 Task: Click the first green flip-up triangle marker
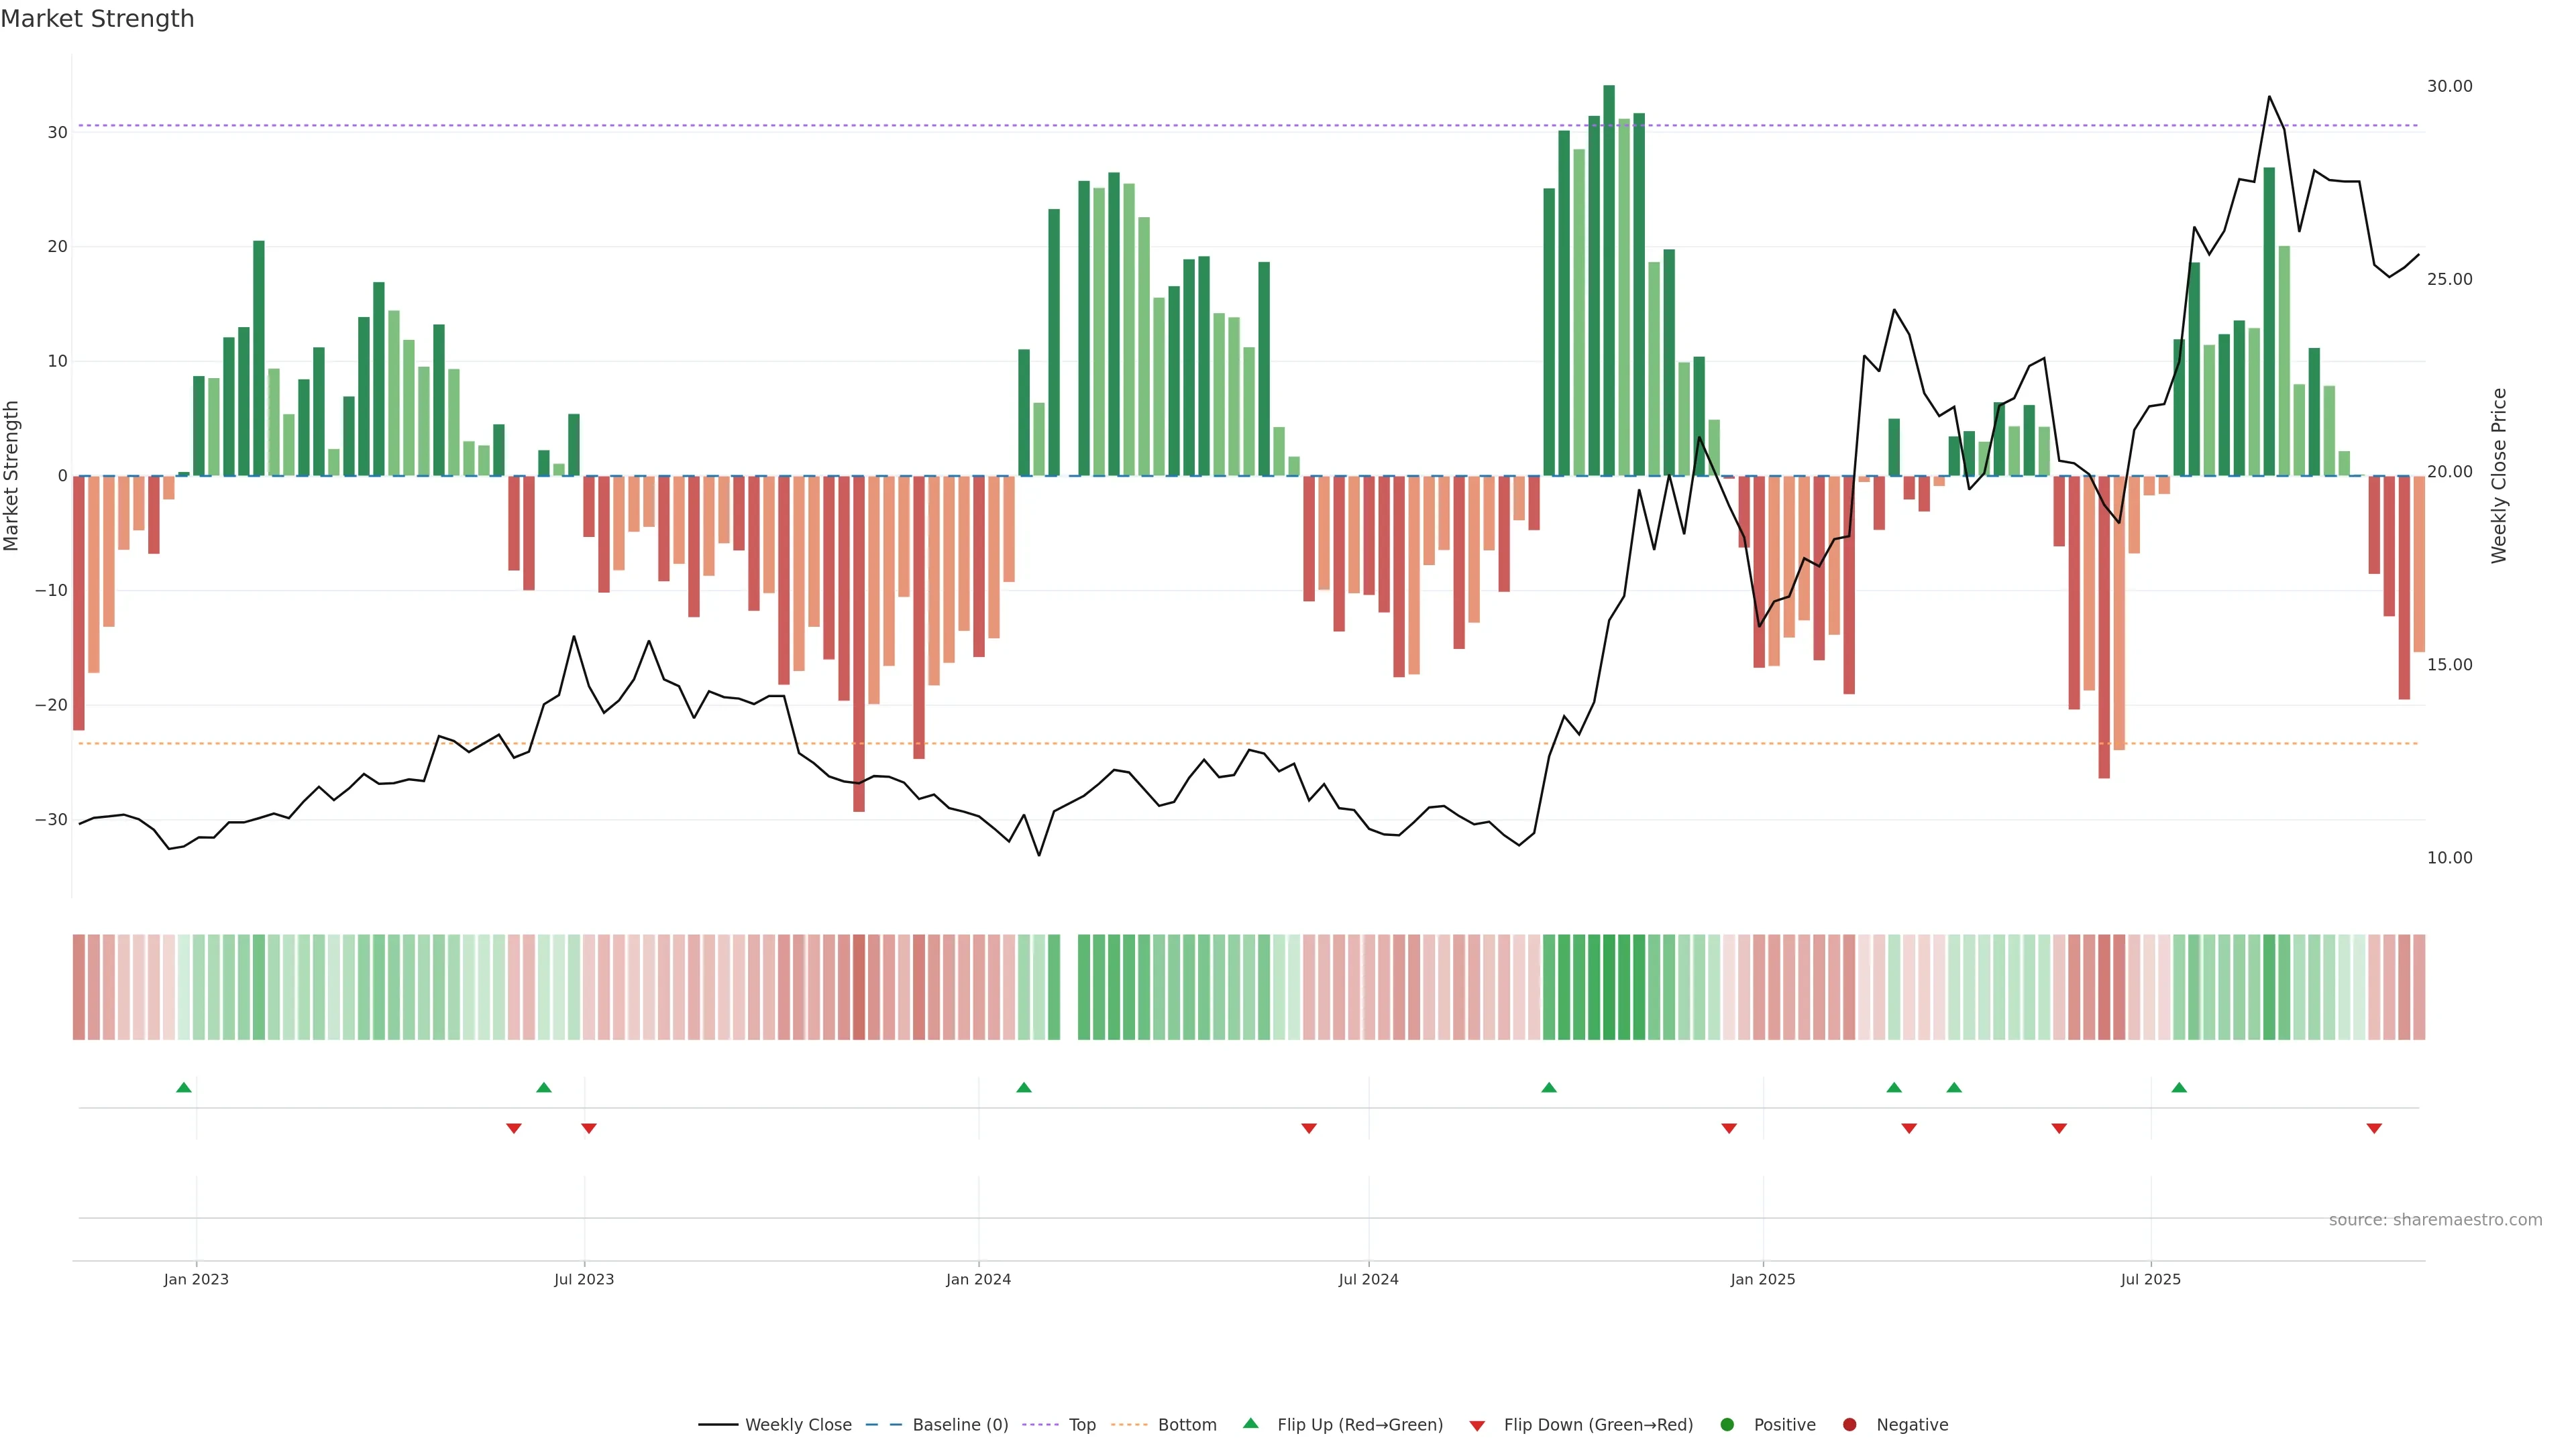pos(184,1087)
